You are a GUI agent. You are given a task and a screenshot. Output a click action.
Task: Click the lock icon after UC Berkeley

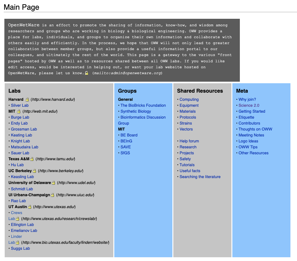34,171
